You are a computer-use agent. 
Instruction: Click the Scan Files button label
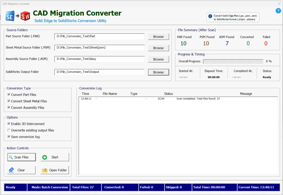(x=22, y=157)
